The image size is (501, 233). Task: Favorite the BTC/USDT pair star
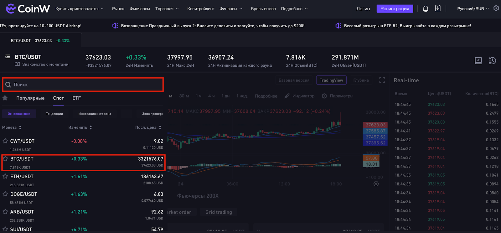click(x=5, y=159)
